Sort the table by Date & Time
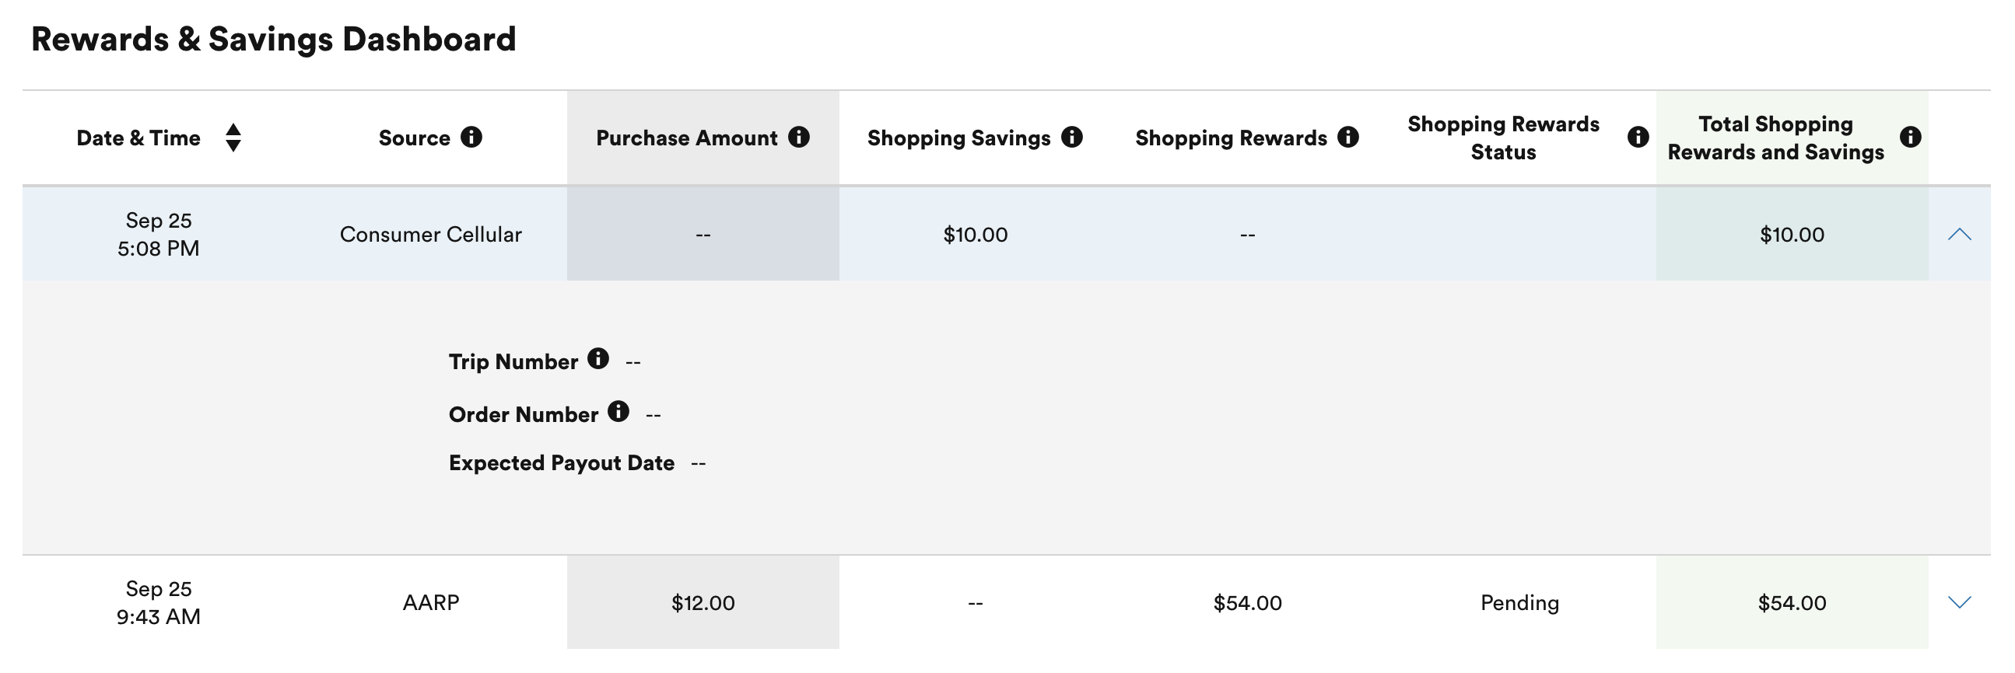Image resolution: width=2015 pixels, height=673 pixels. pos(233,138)
